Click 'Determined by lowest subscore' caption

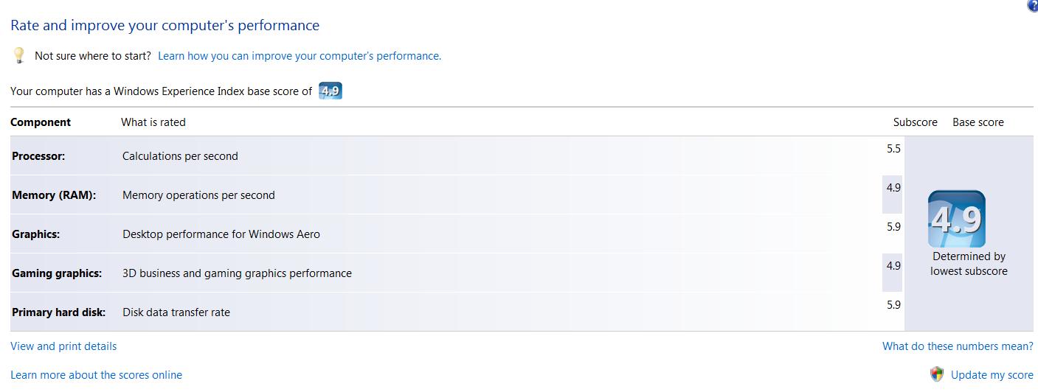point(969,264)
